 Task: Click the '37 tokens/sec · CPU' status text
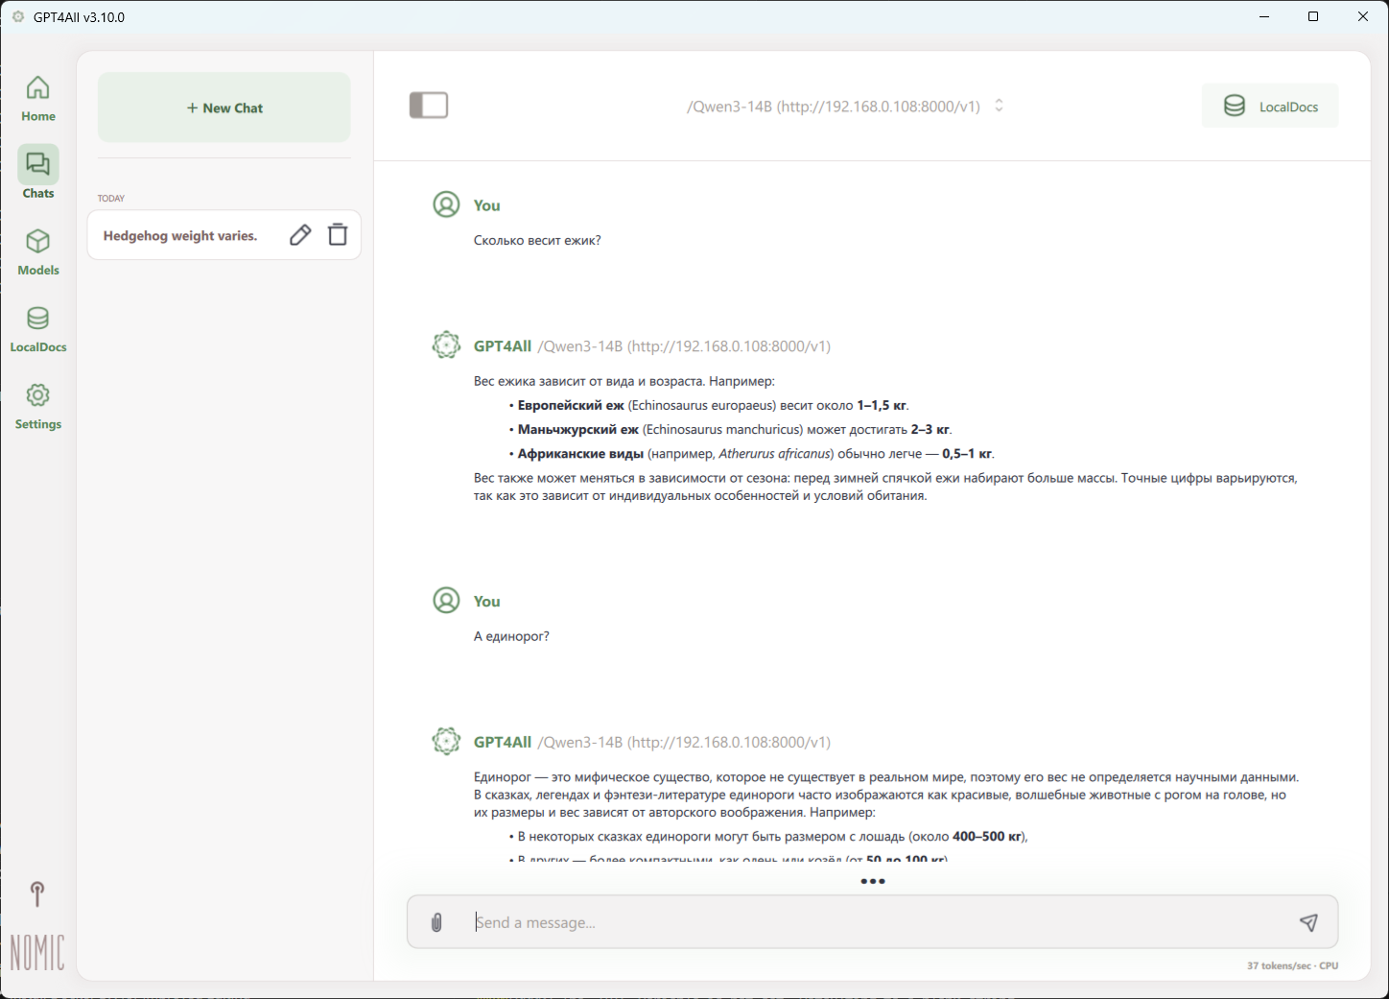coord(1292,965)
